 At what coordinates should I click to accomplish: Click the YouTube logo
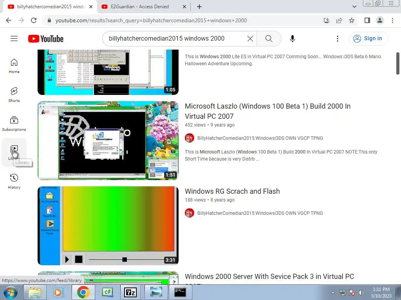tap(46, 39)
